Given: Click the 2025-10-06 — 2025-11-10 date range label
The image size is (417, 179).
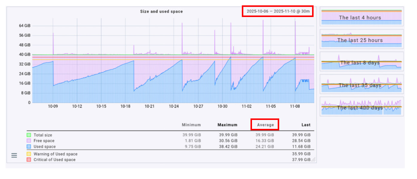Looking at the screenshot, I should click(278, 11).
